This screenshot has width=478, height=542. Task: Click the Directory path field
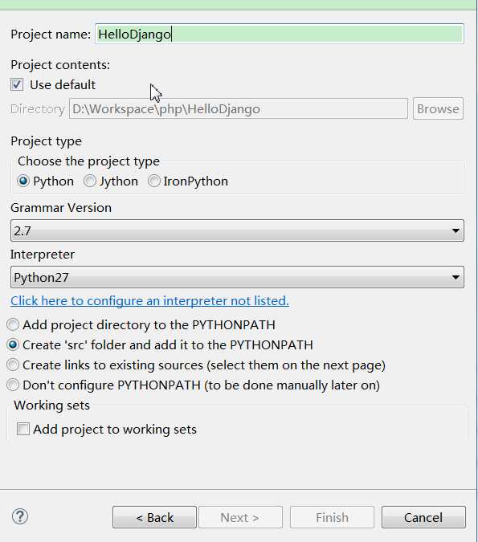[239, 109]
